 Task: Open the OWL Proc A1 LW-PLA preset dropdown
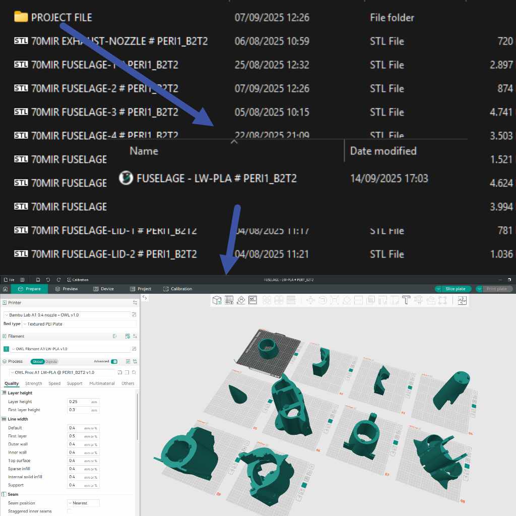point(60,372)
